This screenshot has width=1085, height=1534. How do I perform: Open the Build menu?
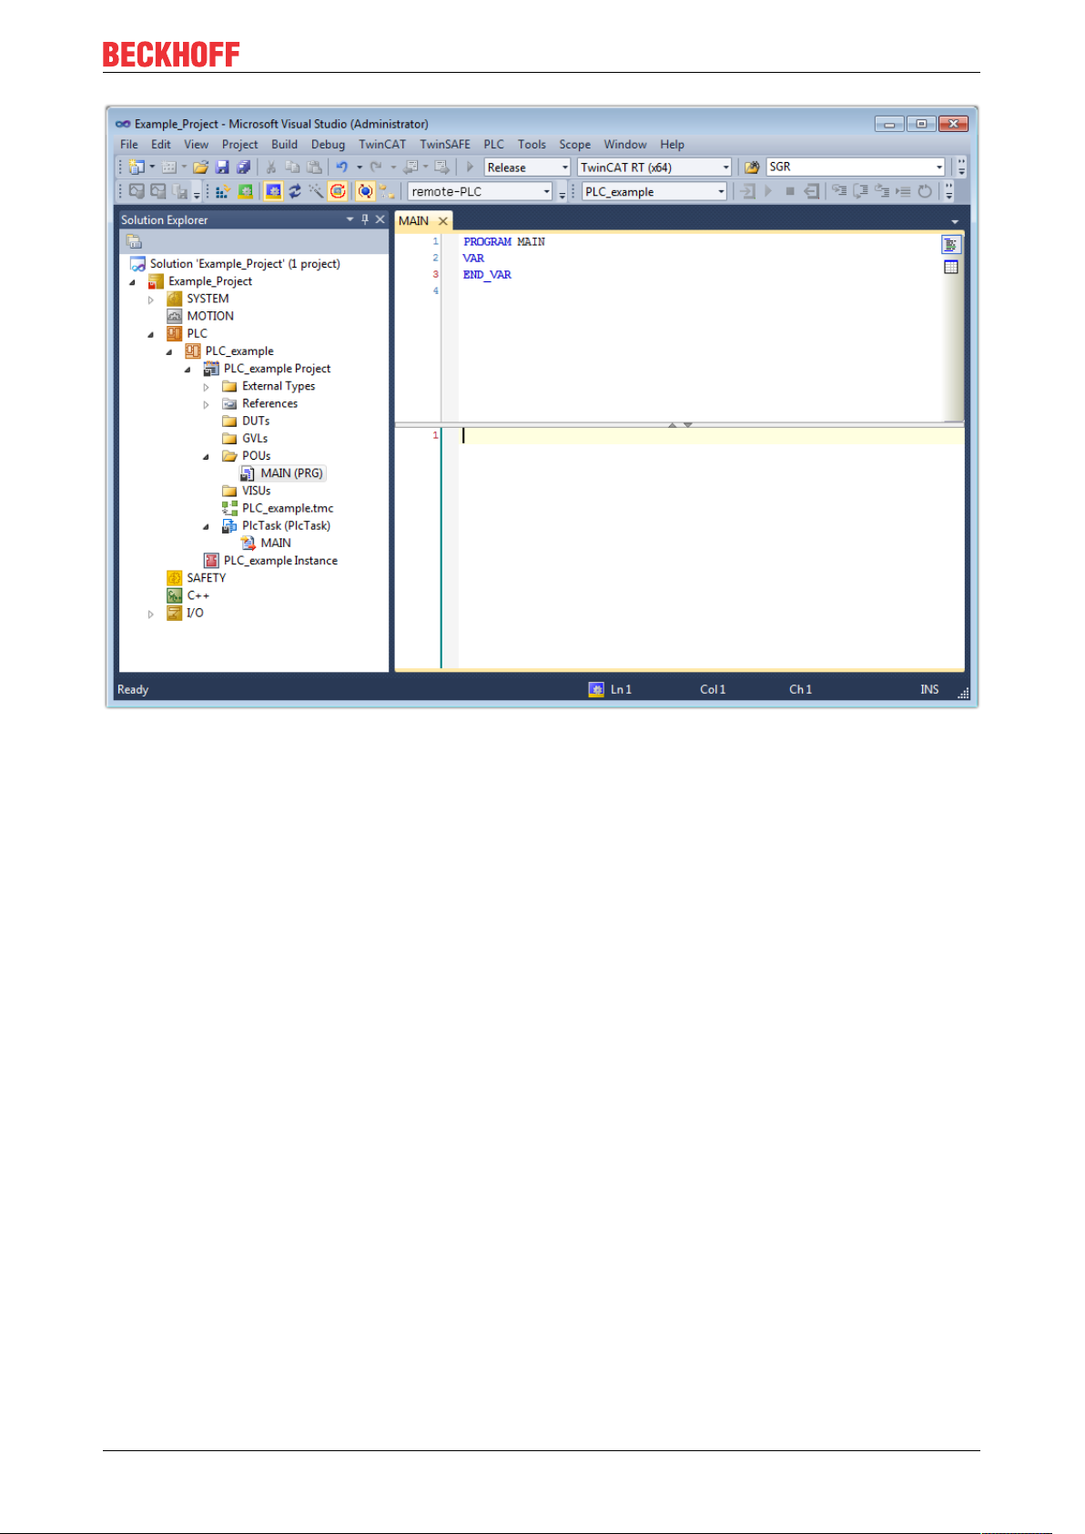[284, 144]
